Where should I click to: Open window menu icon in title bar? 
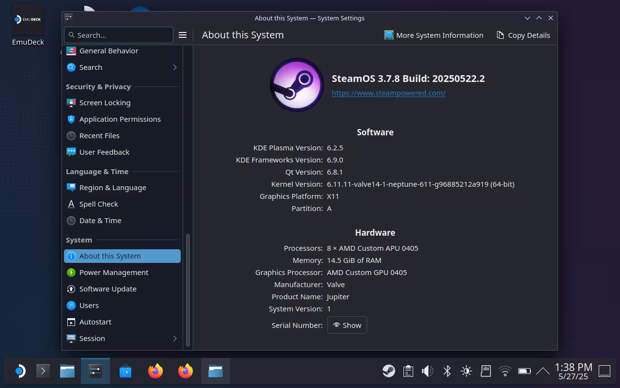pyautogui.click(x=68, y=17)
